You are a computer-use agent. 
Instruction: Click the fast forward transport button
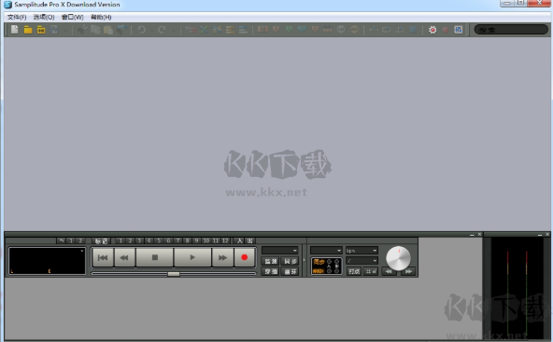[x=222, y=257]
